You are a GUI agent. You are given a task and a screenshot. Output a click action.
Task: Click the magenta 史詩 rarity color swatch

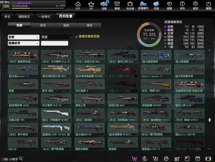click(165, 27)
